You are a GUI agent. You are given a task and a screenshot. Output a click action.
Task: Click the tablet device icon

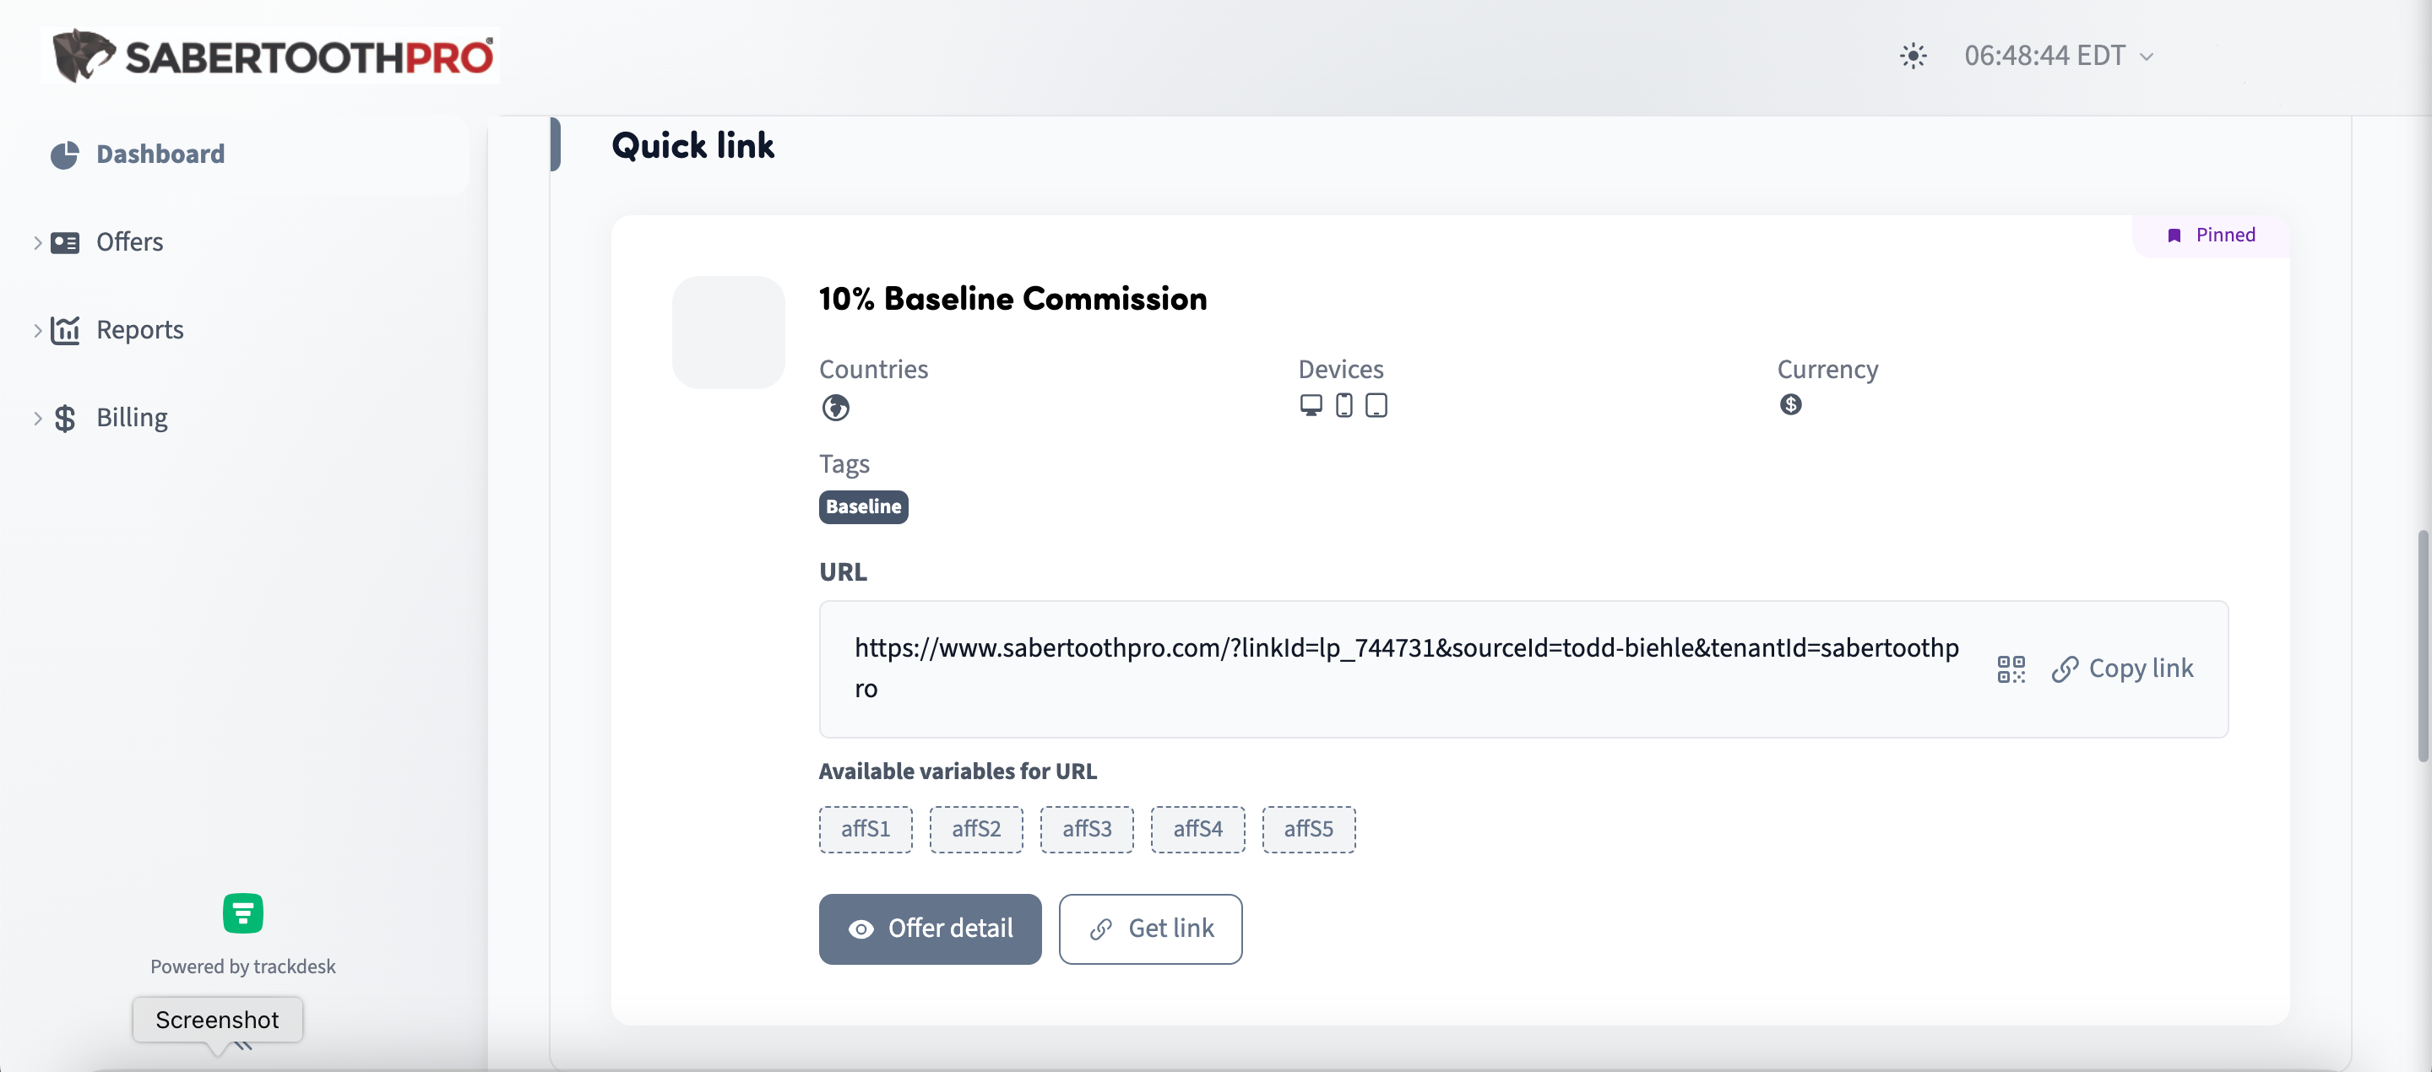tap(1376, 405)
